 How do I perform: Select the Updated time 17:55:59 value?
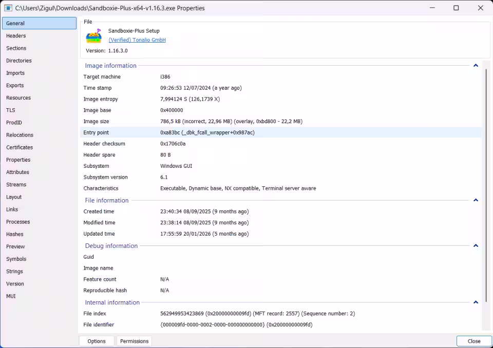pos(204,234)
